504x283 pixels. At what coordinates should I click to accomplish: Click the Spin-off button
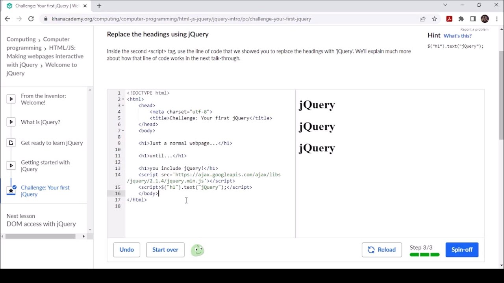pos(462,250)
